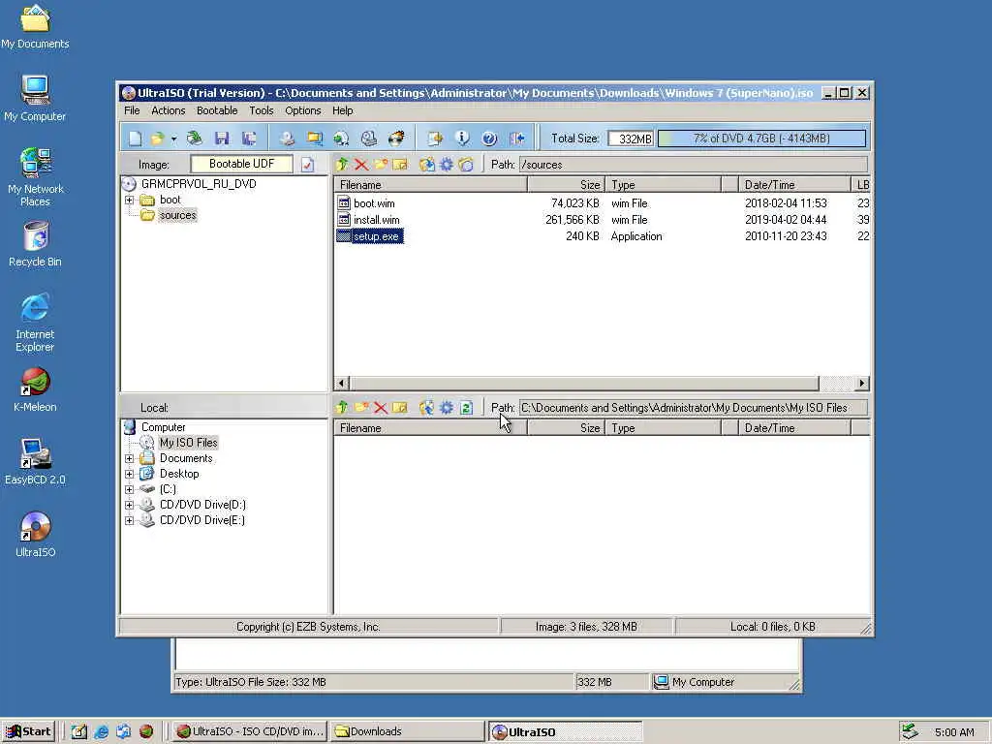Click the red X delete in image pane

[361, 165]
